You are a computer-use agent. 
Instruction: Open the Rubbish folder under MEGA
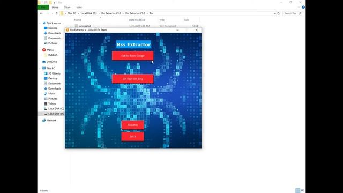(x=53, y=55)
